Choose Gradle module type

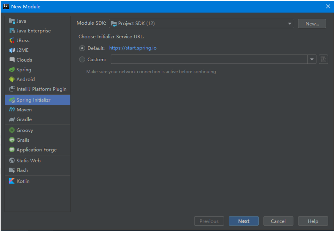[37, 119]
